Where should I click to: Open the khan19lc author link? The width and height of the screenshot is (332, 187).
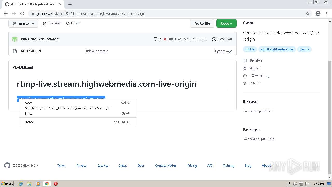tap(28, 39)
